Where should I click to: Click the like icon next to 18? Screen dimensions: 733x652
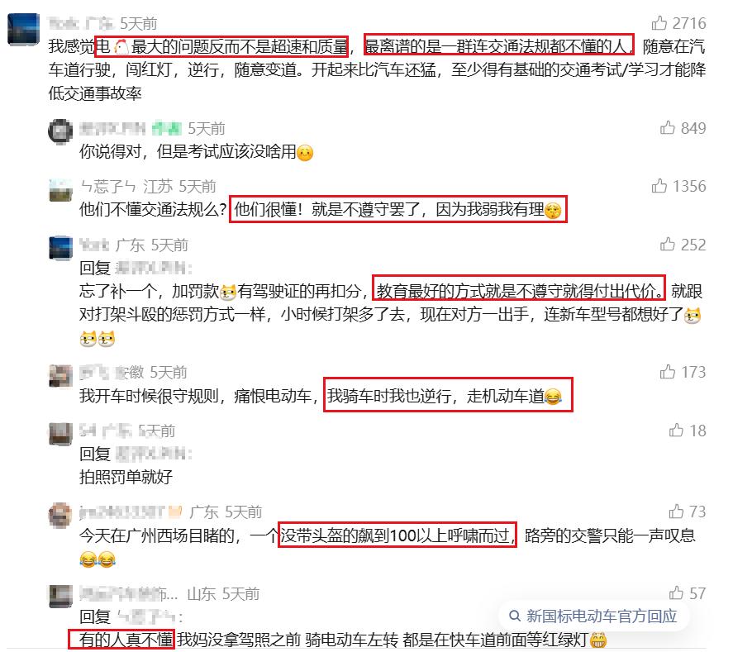(x=676, y=430)
